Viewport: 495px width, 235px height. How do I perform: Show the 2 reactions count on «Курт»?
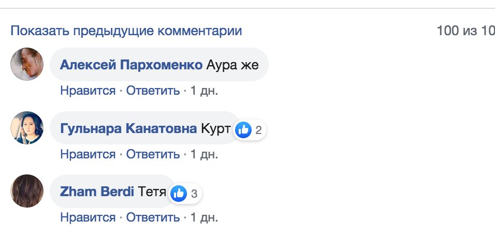click(x=258, y=130)
